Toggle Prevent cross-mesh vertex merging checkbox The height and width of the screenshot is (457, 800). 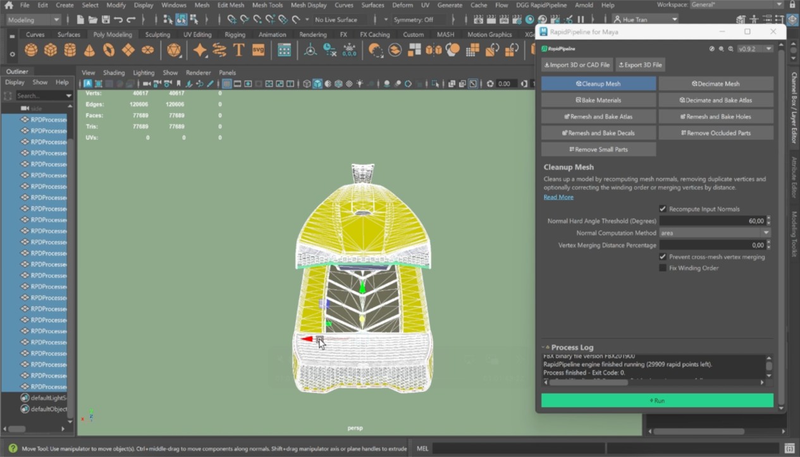(x=663, y=257)
